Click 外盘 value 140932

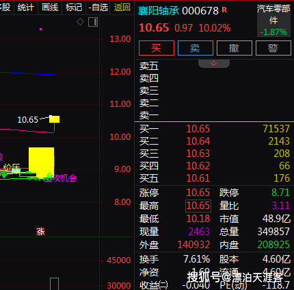(193, 245)
